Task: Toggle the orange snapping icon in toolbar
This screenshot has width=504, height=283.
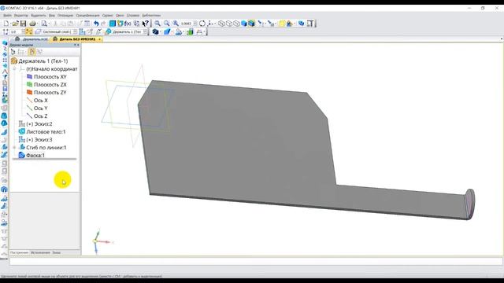Action: pos(28,31)
